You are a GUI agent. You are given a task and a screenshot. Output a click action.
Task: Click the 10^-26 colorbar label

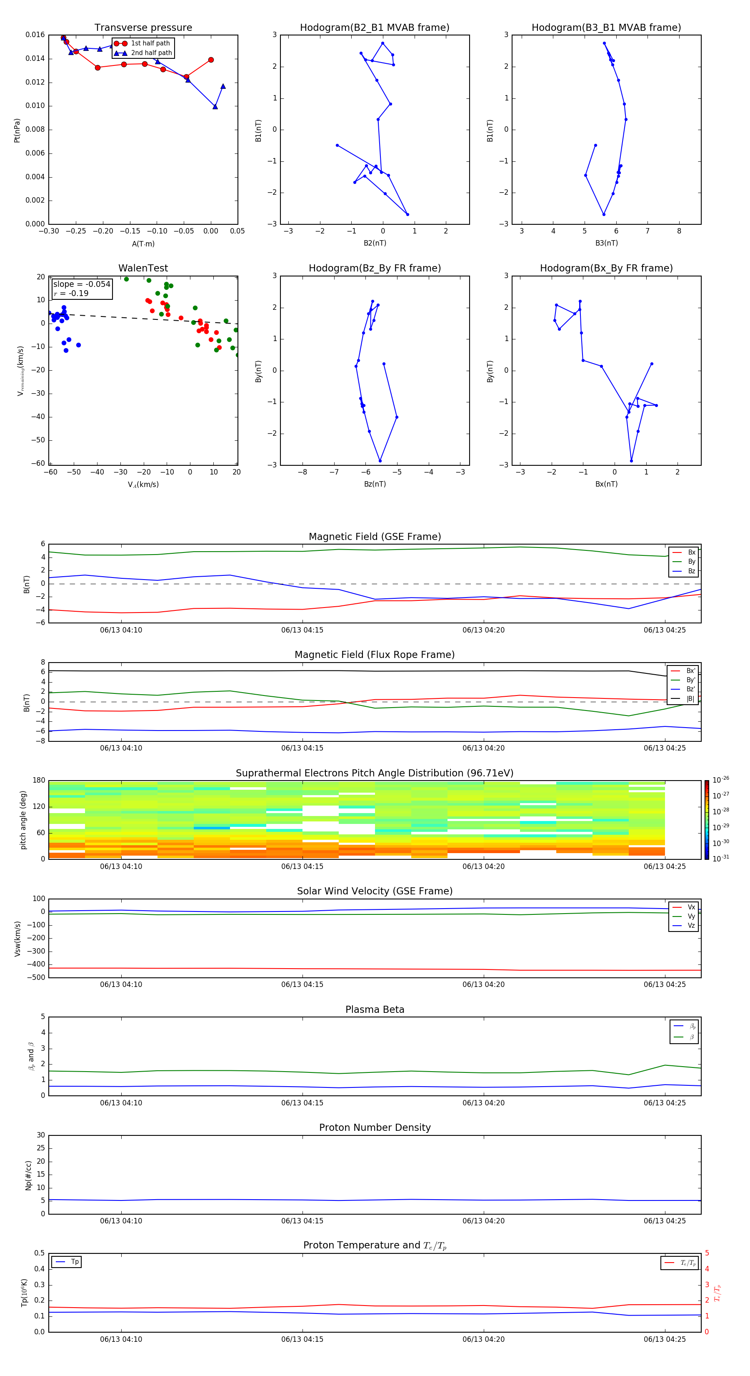point(721,780)
